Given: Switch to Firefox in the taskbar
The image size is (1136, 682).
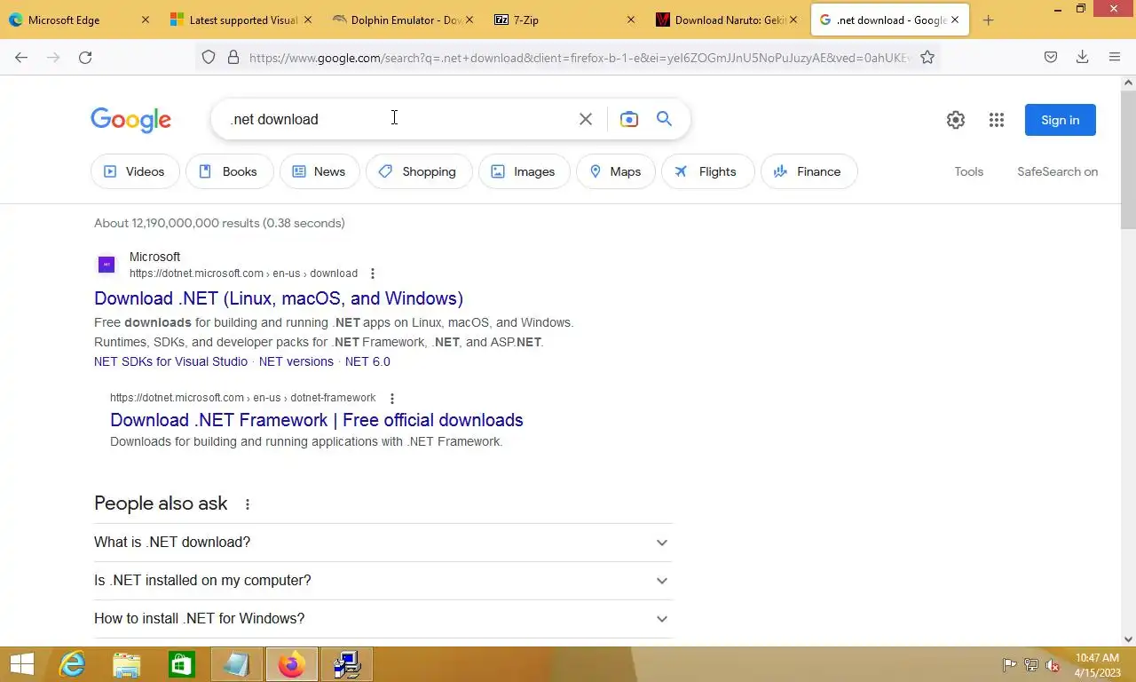Looking at the screenshot, I should tap(291, 664).
